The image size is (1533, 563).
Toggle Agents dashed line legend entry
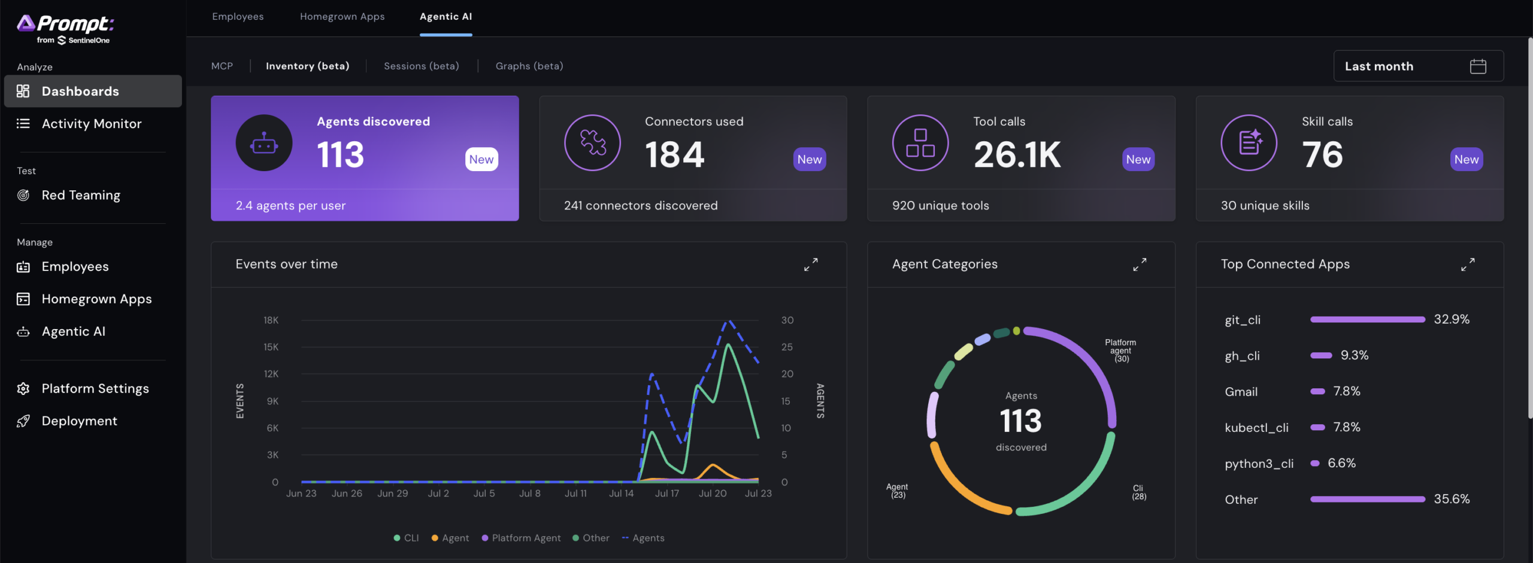pos(643,538)
